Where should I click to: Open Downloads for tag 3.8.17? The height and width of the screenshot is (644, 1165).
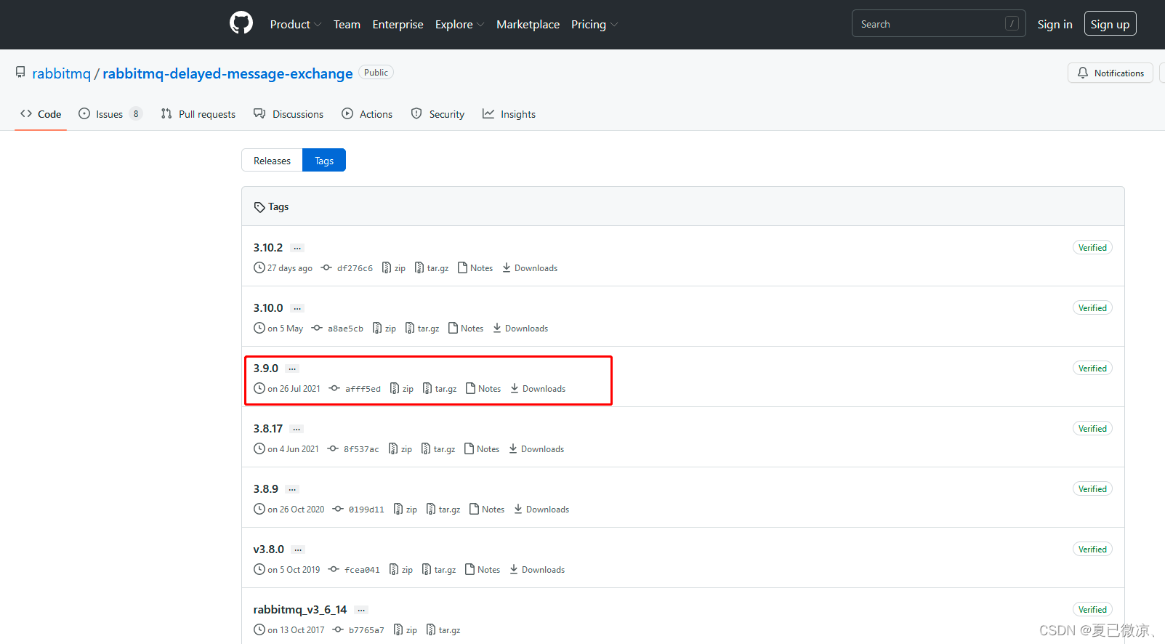[536, 449]
